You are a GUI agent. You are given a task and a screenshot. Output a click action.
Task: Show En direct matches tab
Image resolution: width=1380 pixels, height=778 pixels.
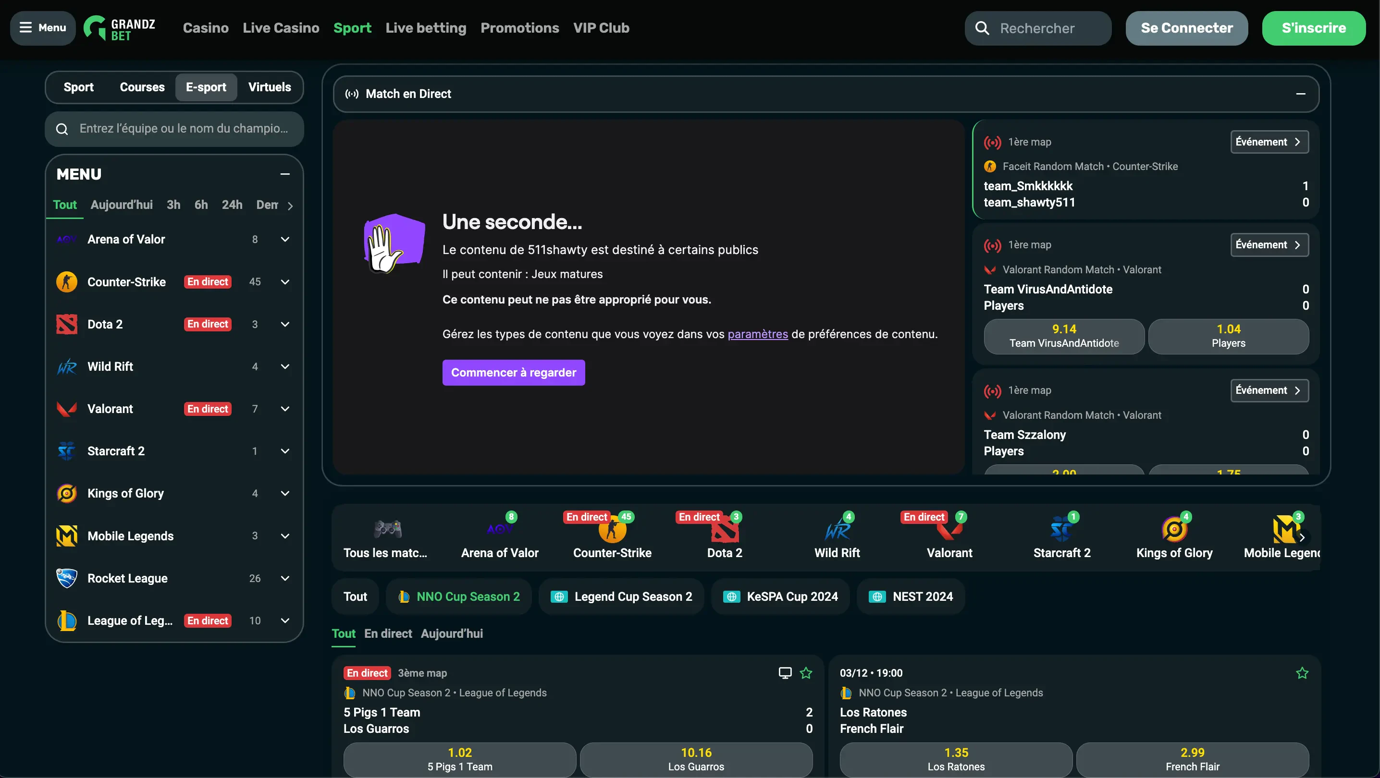[x=388, y=633]
